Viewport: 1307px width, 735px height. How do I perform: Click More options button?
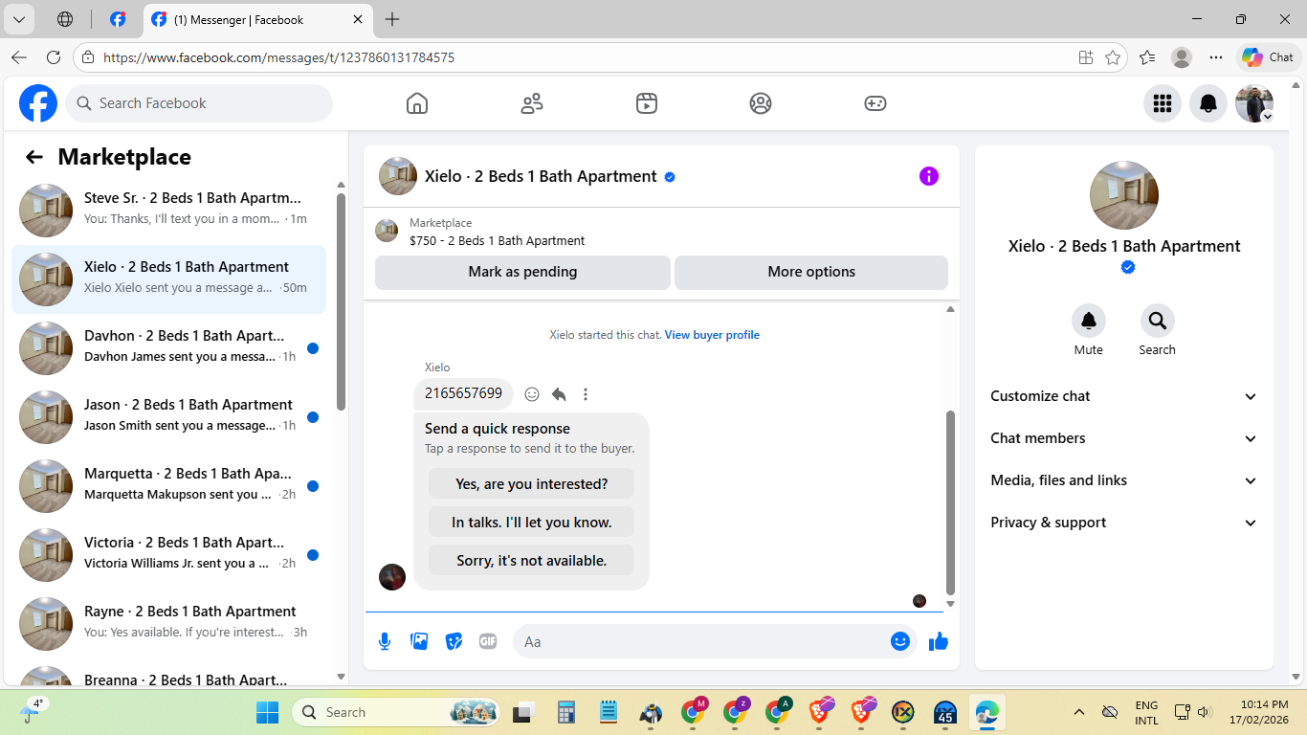click(811, 272)
